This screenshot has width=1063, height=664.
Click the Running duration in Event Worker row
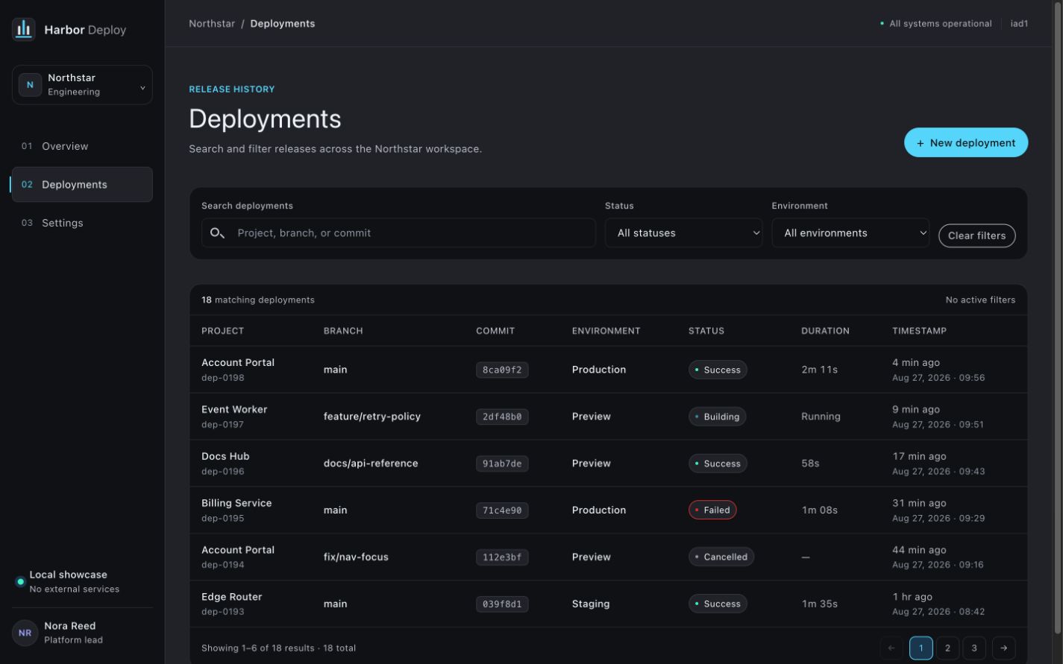(821, 417)
